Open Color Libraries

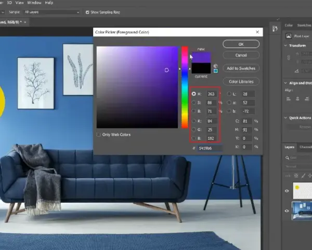241,82
